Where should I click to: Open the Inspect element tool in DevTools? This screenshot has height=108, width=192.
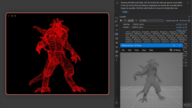point(116,18)
